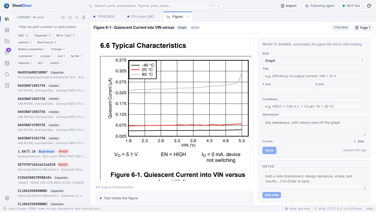Select part 0603CG6R8C500NT in the library list
Screen dimensions: 376x212
tap(52, 75)
